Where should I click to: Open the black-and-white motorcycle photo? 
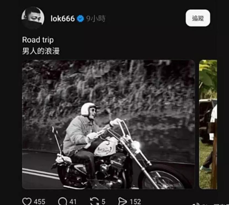click(108, 124)
